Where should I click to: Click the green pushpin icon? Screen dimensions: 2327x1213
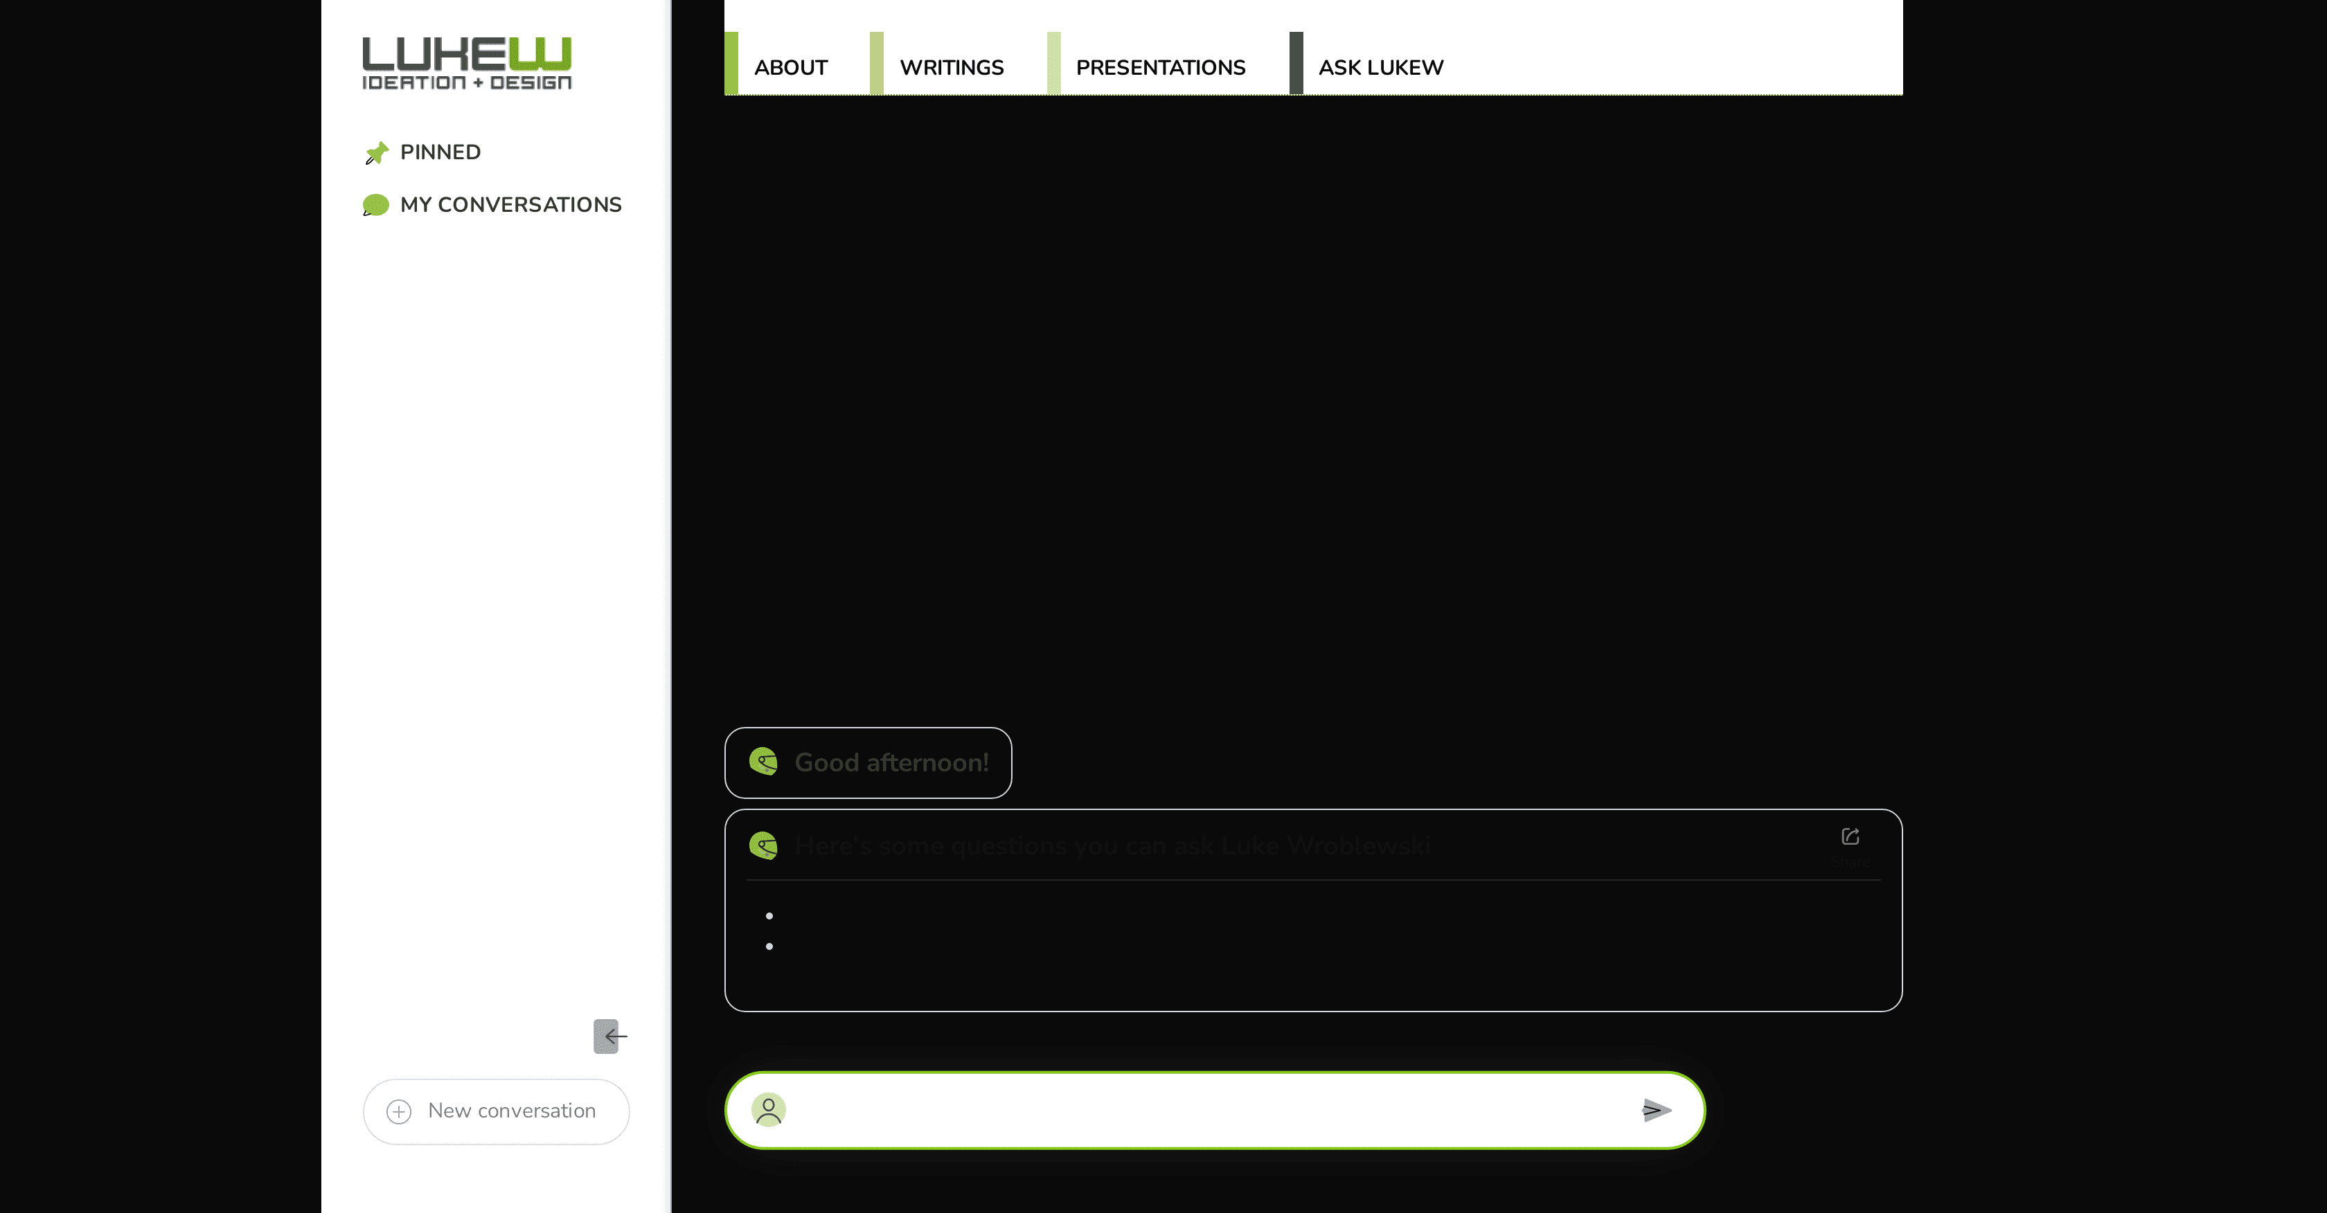pyautogui.click(x=376, y=152)
